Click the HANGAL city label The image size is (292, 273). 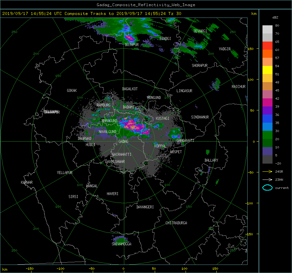[x=91, y=186]
